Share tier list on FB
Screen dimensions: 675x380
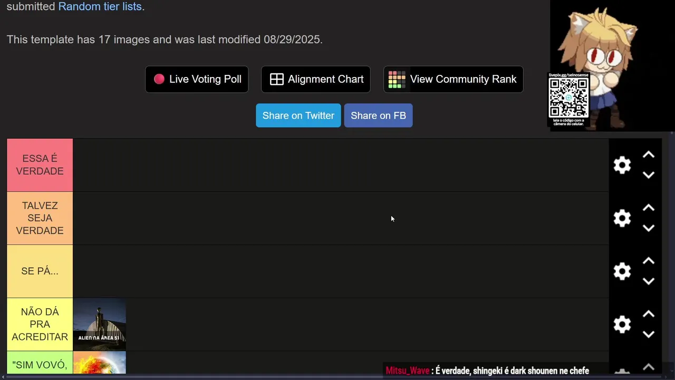point(378,116)
